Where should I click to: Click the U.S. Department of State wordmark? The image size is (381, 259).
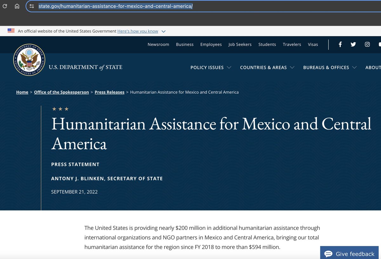tap(85, 67)
